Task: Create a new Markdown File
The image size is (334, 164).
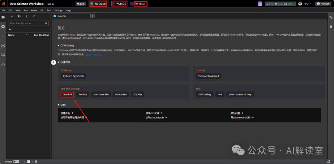Action: click(x=101, y=94)
